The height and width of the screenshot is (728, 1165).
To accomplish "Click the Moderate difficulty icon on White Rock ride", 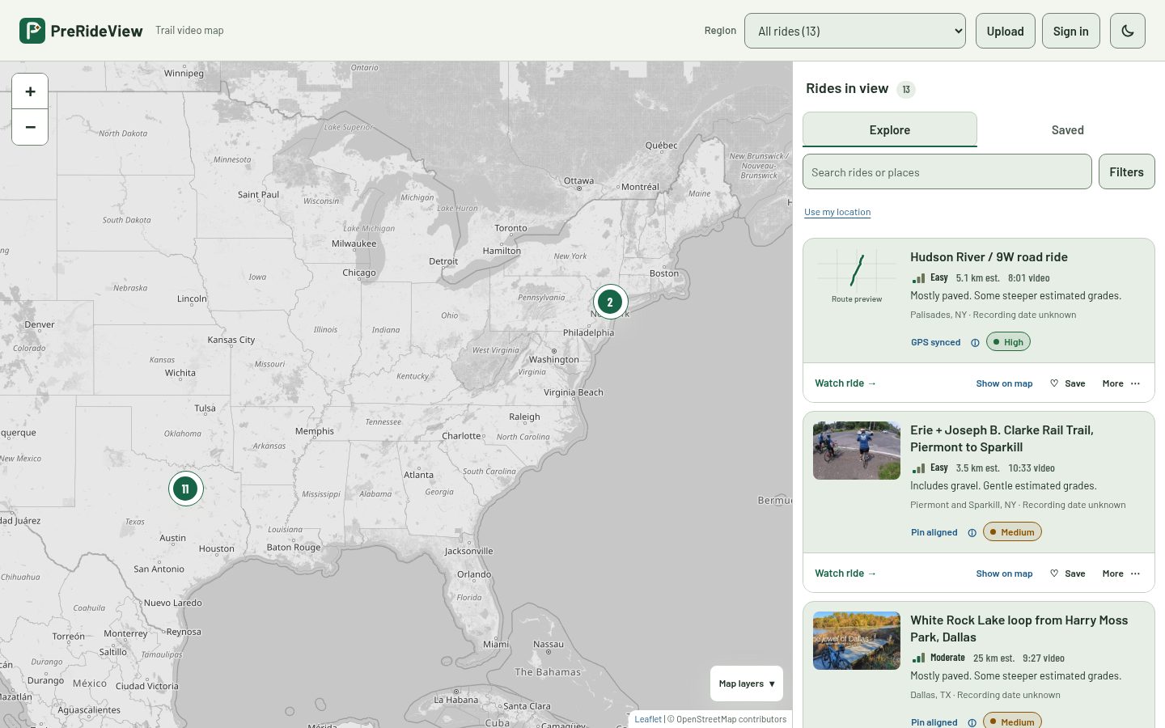I will point(918,658).
